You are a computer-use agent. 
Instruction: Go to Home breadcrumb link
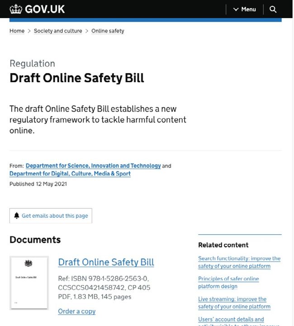[17, 31]
